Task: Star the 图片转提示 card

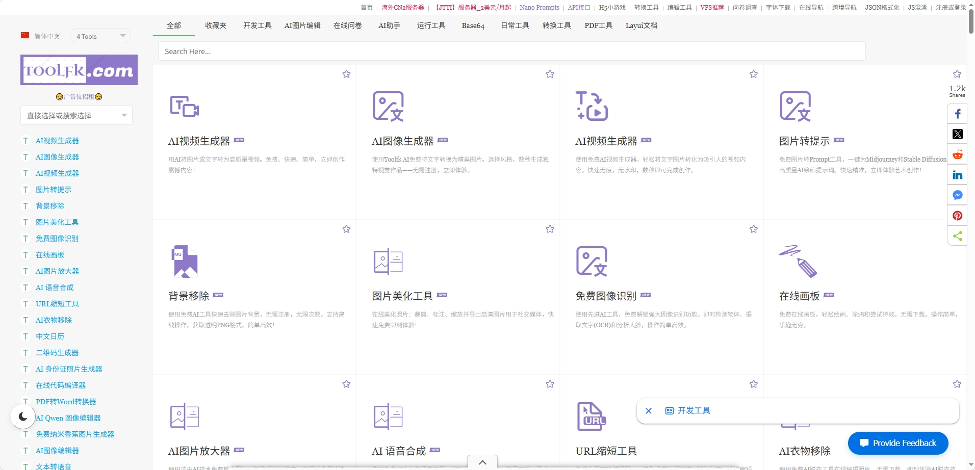Action: tap(957, 74)
